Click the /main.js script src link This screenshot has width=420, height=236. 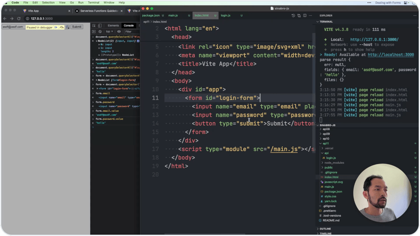(x=283, y=149)
